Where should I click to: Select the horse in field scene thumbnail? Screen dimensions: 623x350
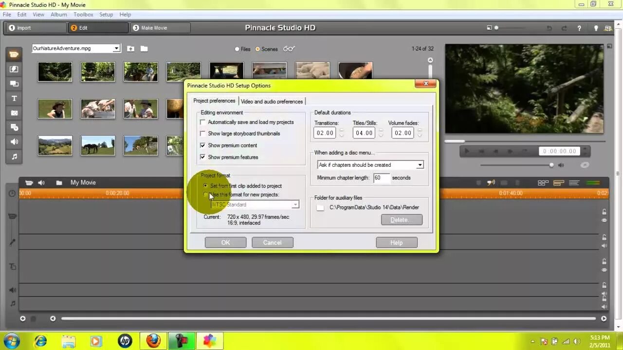point(98,145)
